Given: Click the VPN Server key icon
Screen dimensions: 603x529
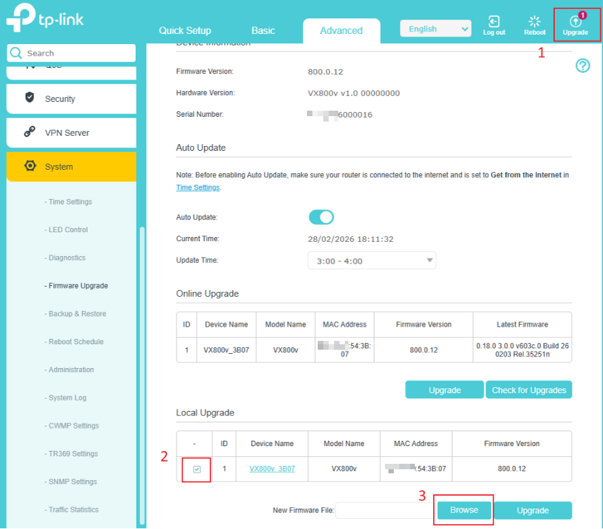Looking at the screenshot, I should click(29, 132).
